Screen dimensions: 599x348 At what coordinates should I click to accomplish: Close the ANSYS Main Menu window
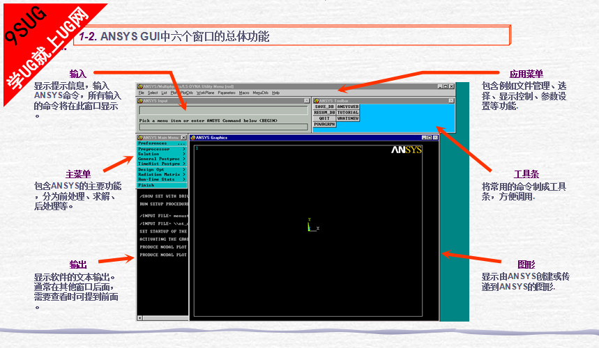184,138
